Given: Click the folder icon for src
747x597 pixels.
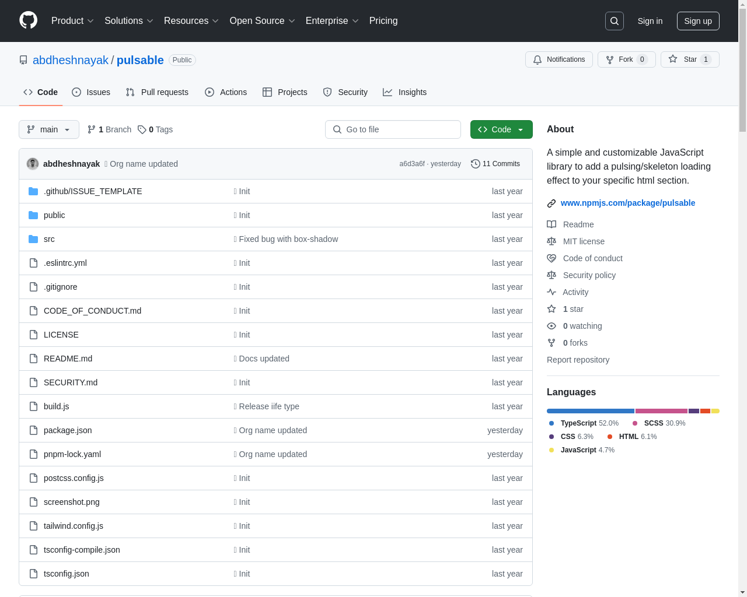Looking at the screenshot, I should [33, 239].
